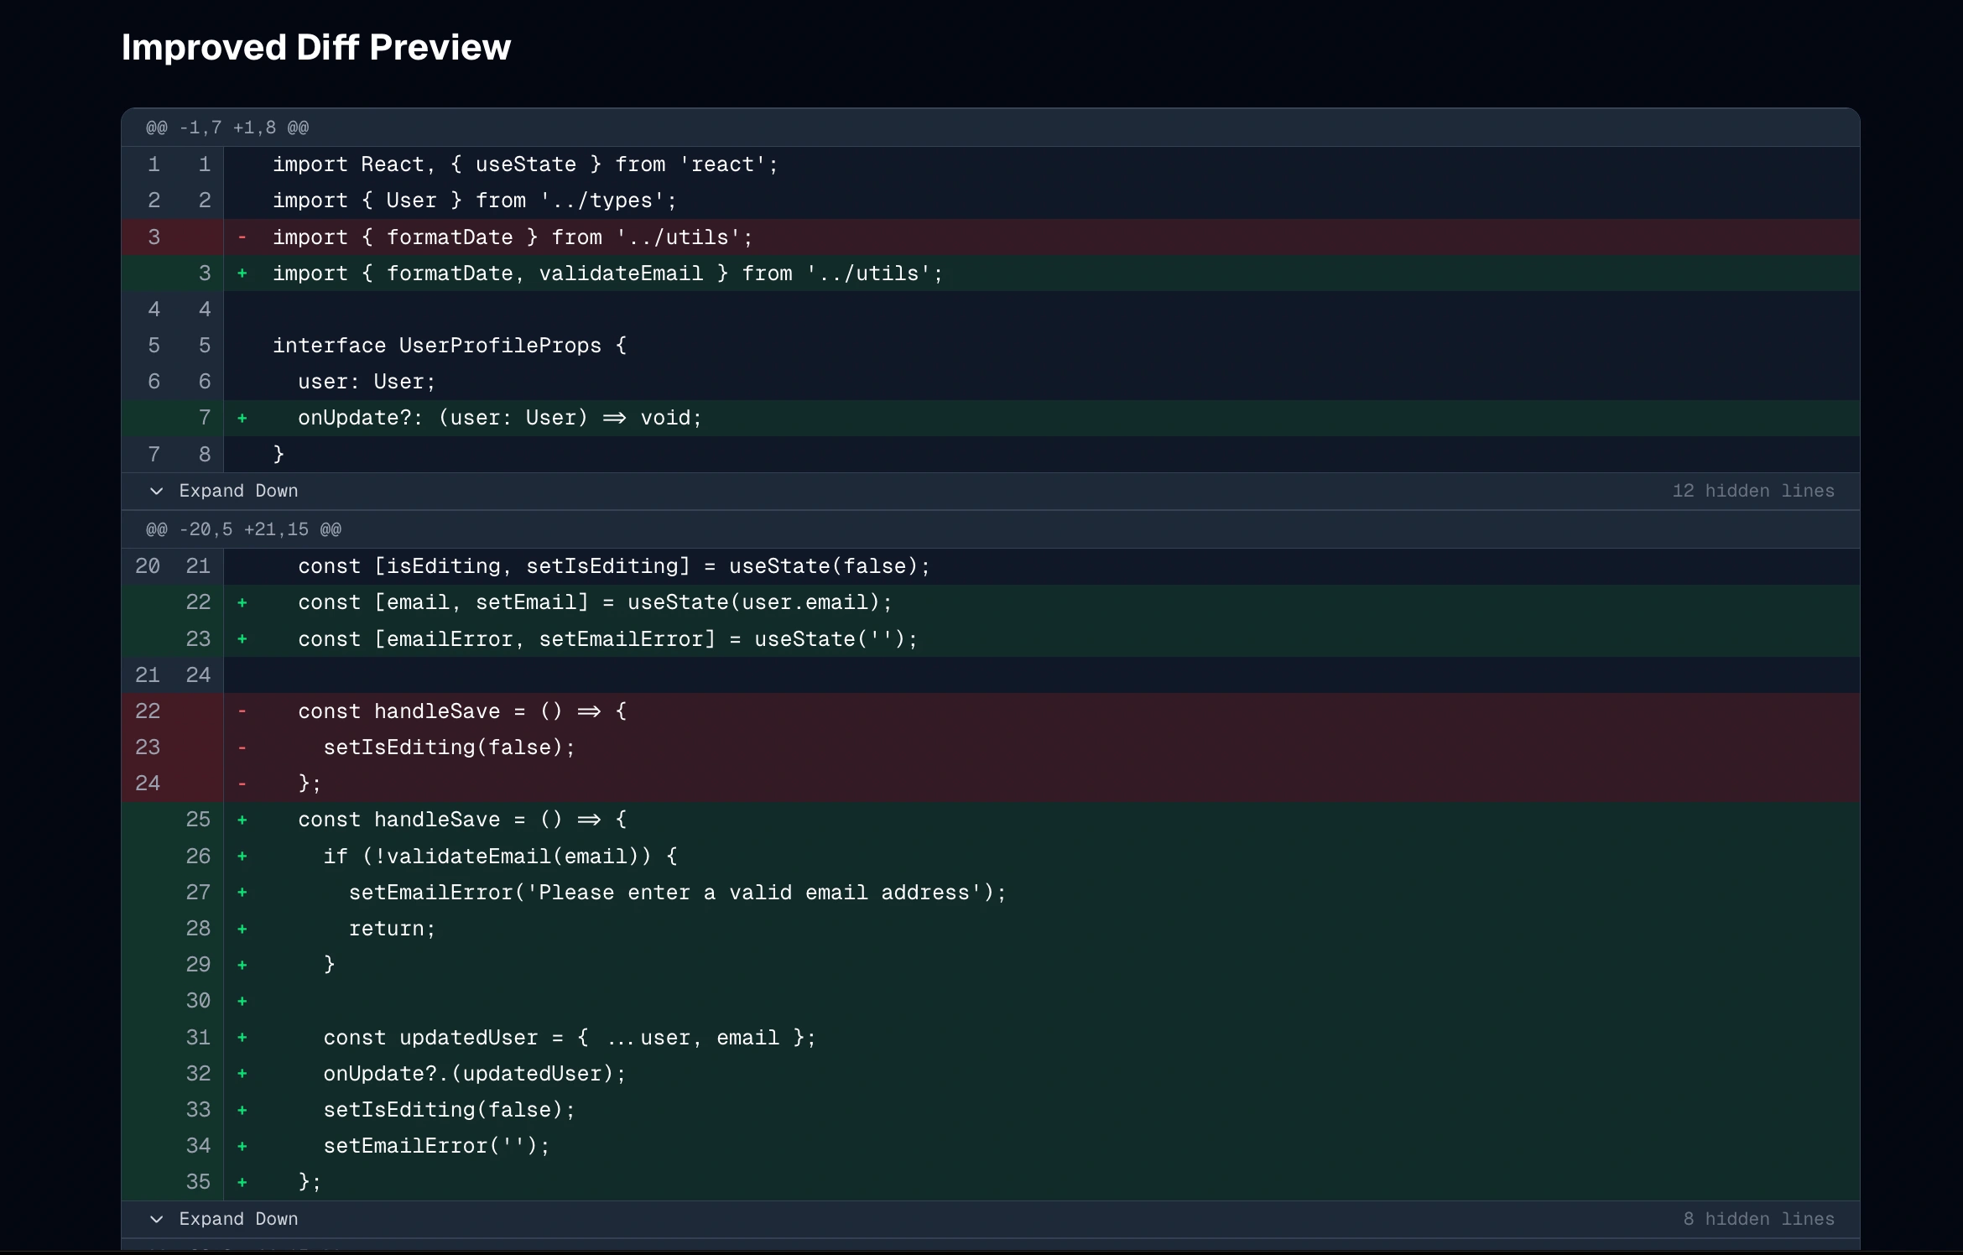Select old line number 22 of removed handleSave
This screenshot has height=1255, width=1963.
[x=148, y=712]
